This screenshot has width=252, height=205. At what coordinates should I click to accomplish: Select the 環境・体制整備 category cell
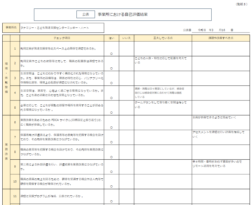click(6, 78)
